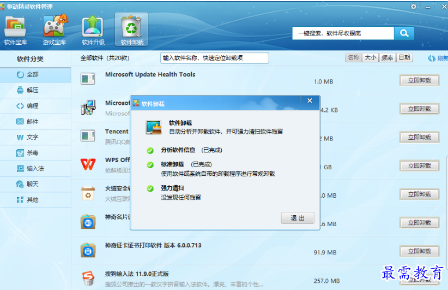Image resolution: width=448 pixels, height=290 pixels.
Task: Click the green check beside 标准卸载
Action: (150, 165)
